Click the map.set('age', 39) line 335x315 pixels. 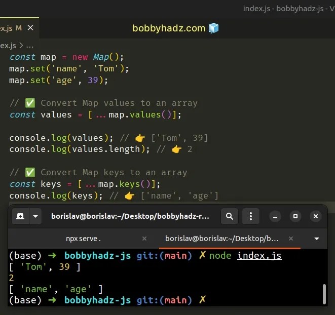coord(59,81)
